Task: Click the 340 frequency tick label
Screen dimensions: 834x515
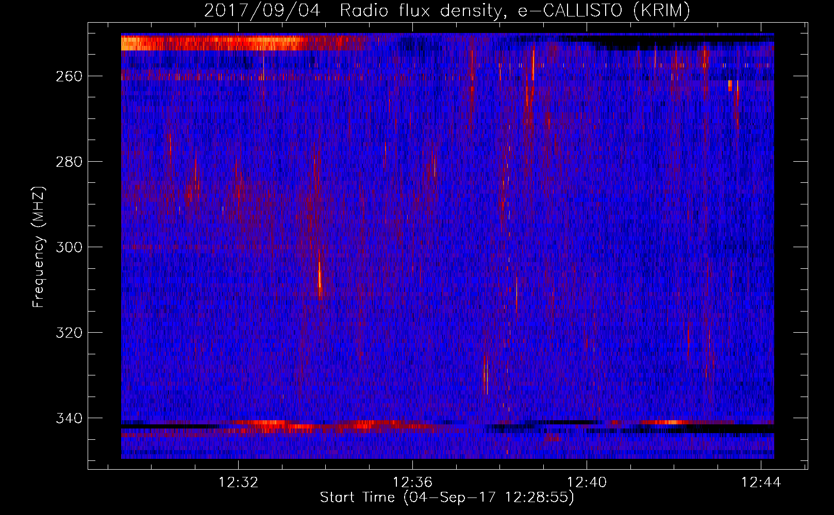Action: tap(69, 418)
